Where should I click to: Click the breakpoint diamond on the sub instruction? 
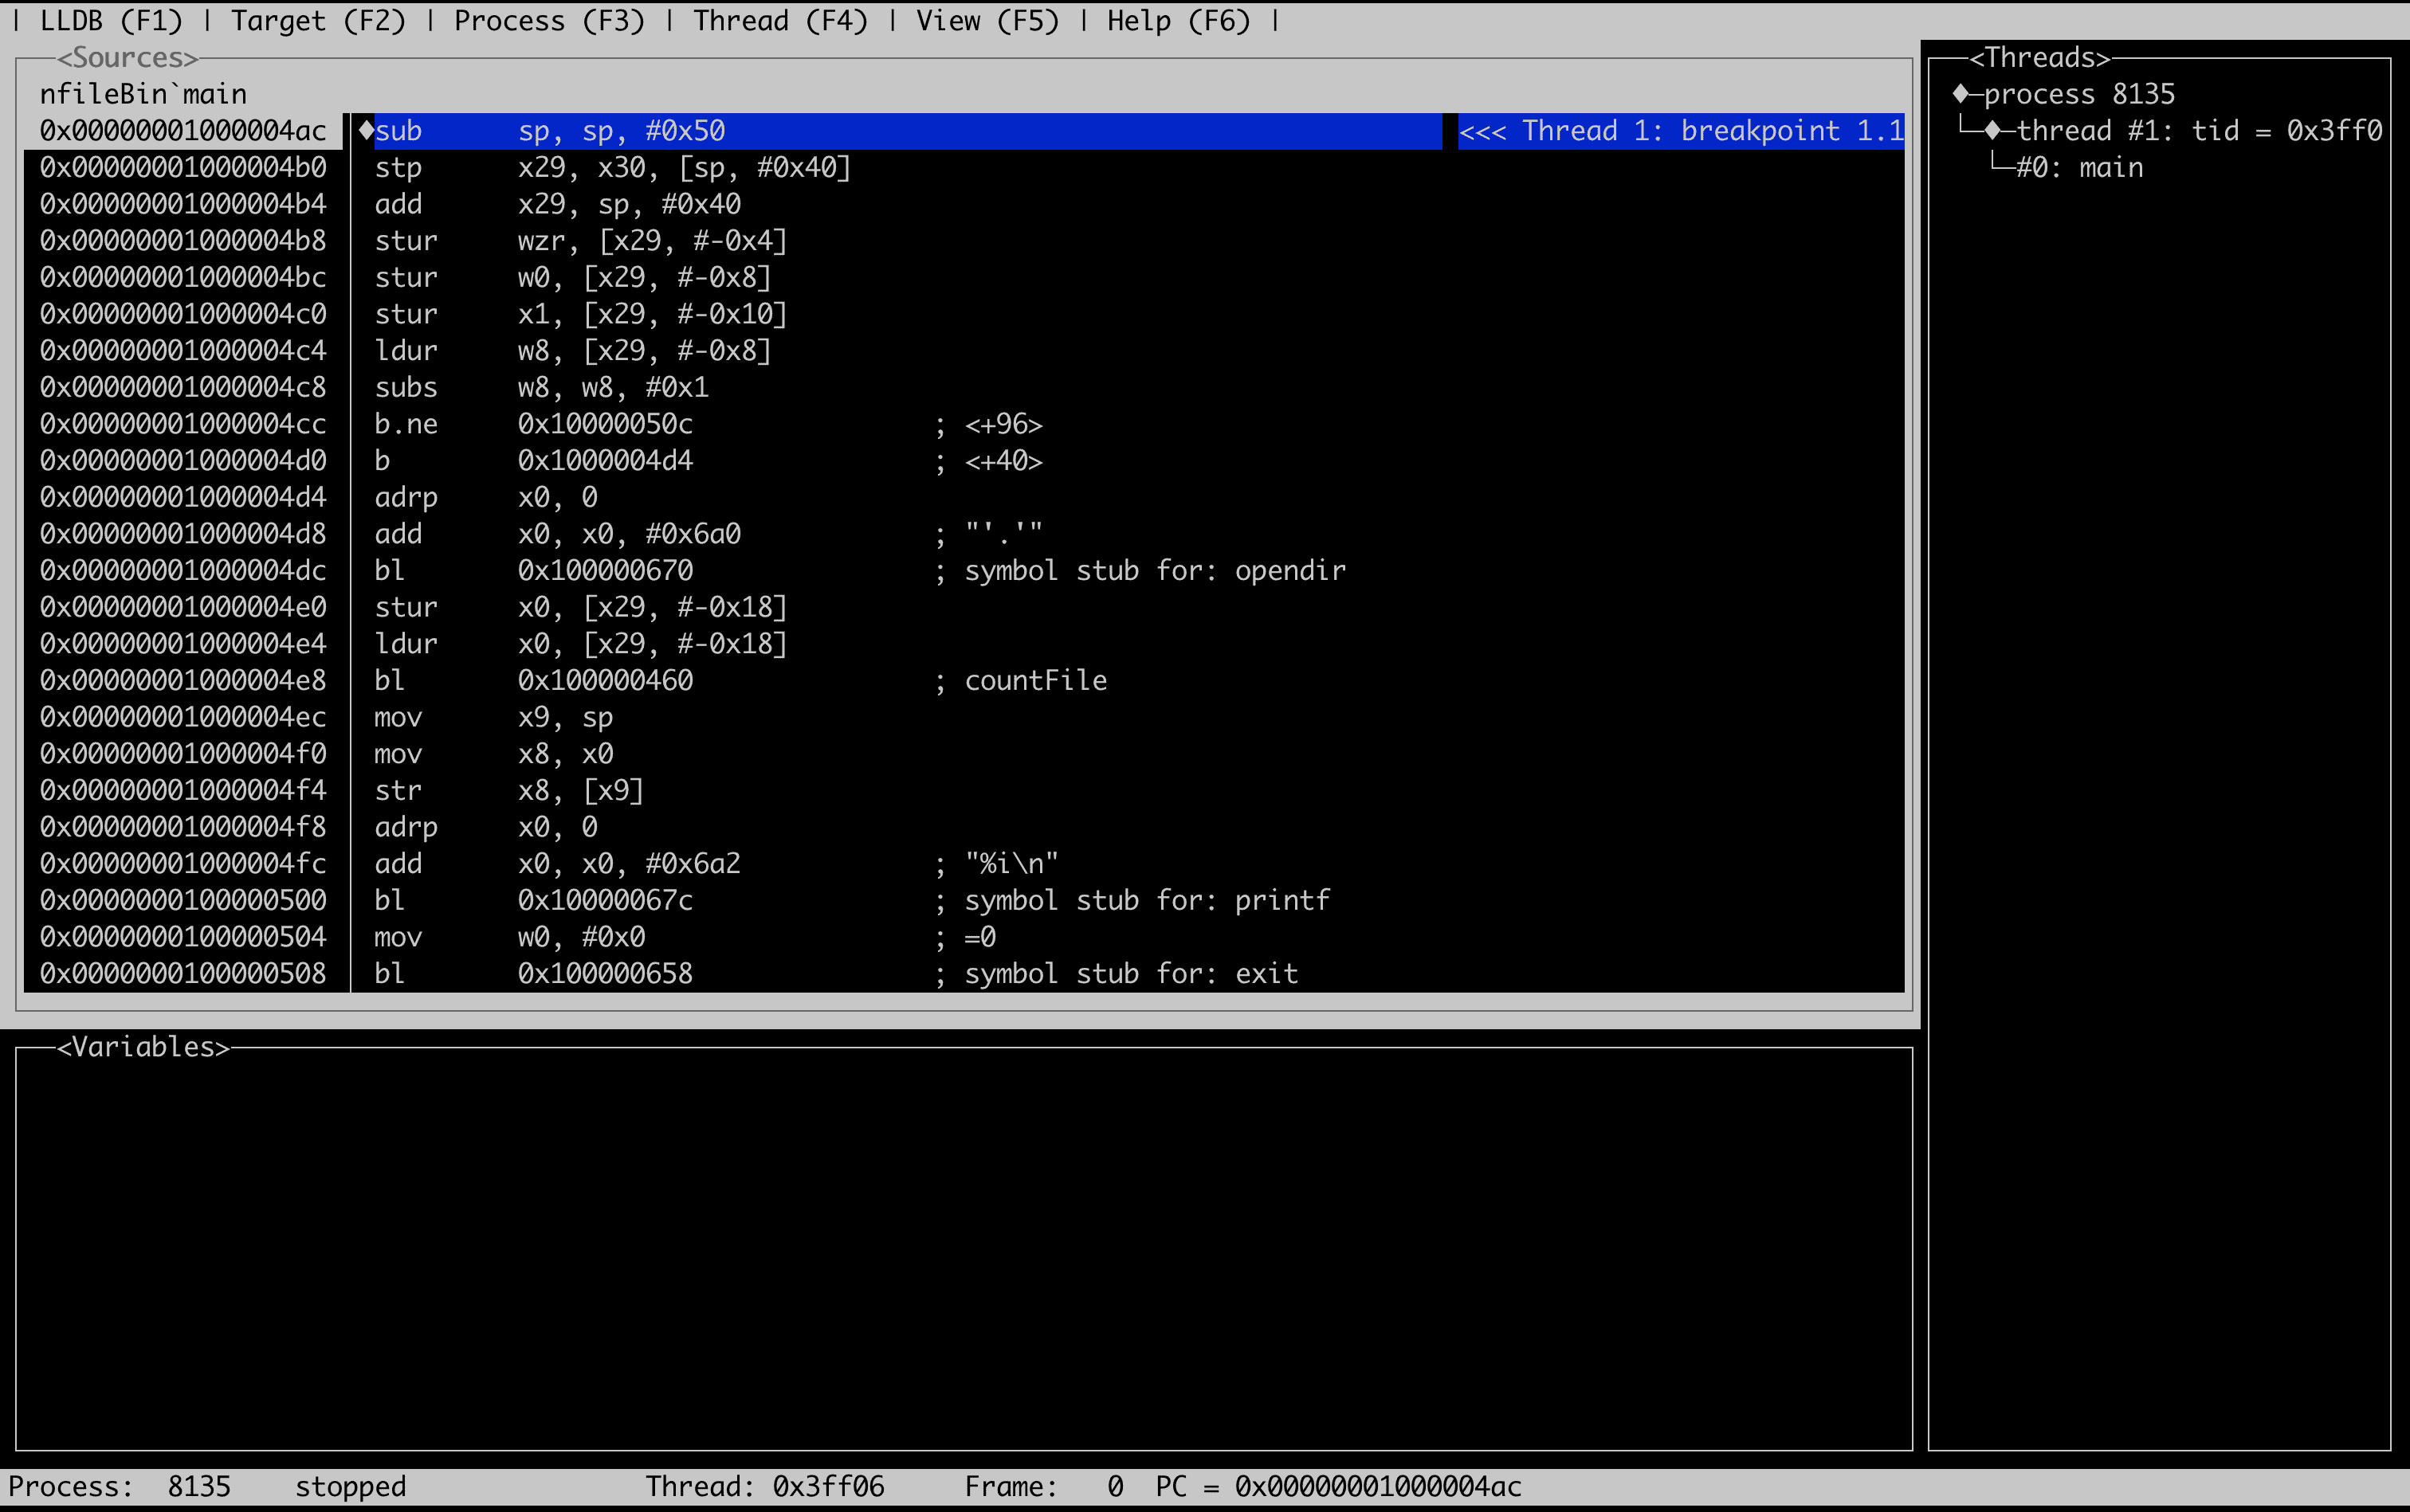(366, 130)
